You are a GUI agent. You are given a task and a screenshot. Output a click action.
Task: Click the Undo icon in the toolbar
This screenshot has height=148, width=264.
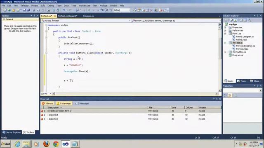pyautogui.click(x=64, y=10)
